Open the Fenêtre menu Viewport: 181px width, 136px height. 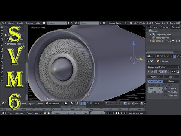[x=29, y=23]
